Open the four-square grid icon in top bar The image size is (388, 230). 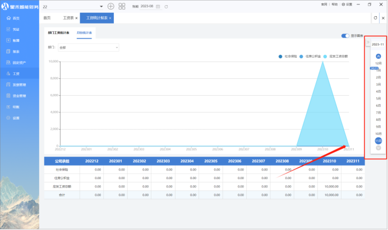point(122,6)
